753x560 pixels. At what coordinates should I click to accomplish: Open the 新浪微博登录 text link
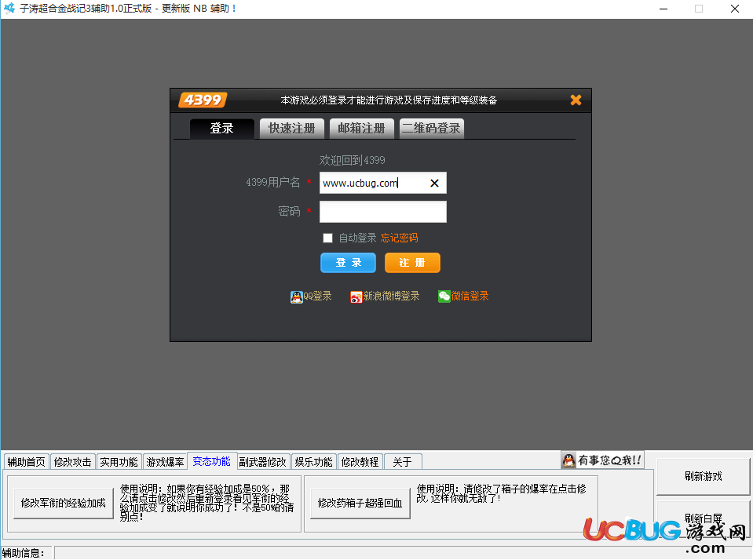coord(391,296)
